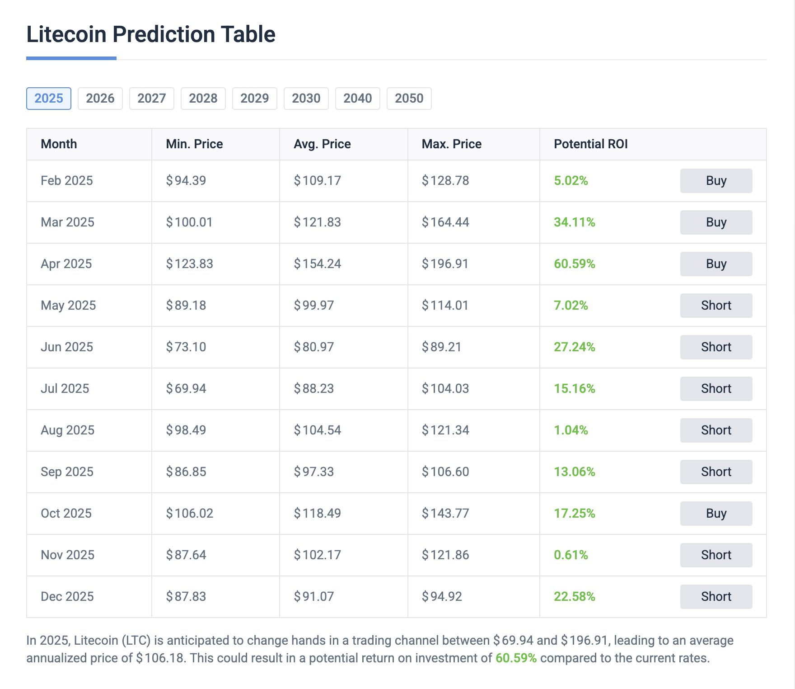Click the 27.24% ROI value

point(575,347)
